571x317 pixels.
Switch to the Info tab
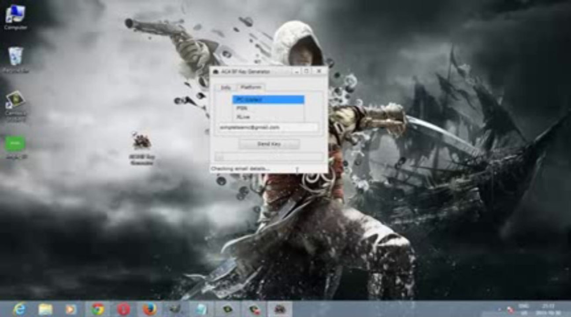(225, 87)
